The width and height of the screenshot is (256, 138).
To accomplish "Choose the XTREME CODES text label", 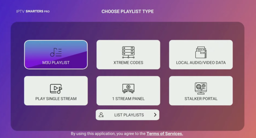I will click(x=128, y=63).
